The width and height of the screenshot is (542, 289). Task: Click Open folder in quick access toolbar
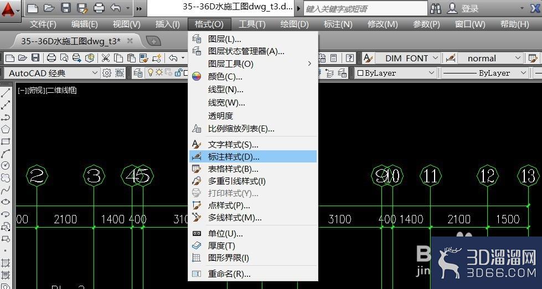click(49, 8)
